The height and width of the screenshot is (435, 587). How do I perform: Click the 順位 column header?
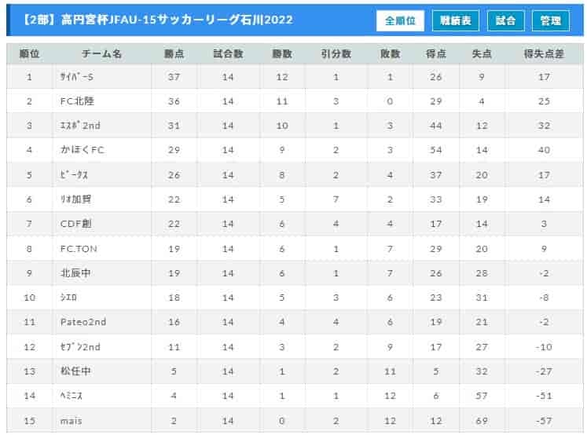[x=29, y=54]
